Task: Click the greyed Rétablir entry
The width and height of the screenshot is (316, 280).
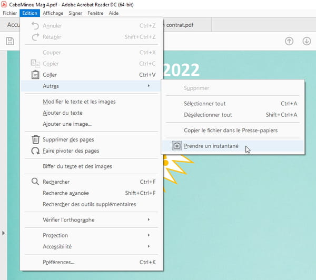Action: [91, 37]
